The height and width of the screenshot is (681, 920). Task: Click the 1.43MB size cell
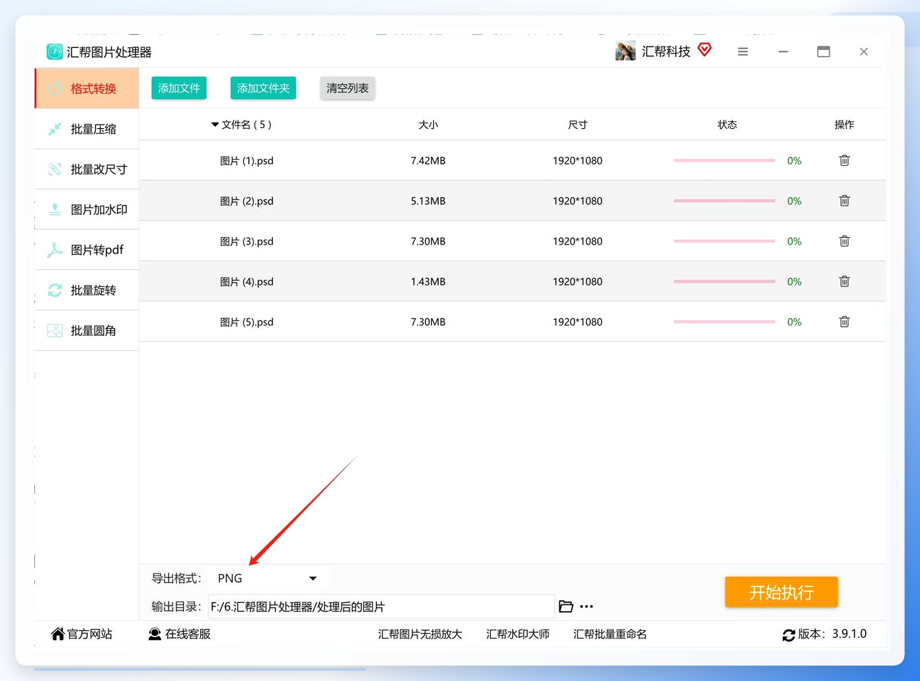coord(428,282)
